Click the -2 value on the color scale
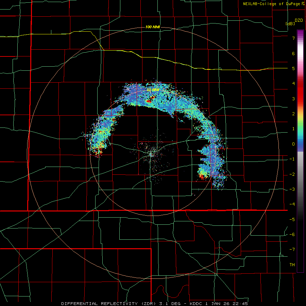The image size is (306, 306). tap(292, 174)
